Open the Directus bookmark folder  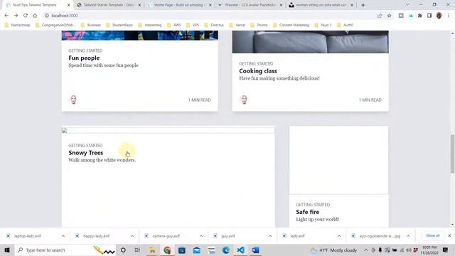(214, 25)
